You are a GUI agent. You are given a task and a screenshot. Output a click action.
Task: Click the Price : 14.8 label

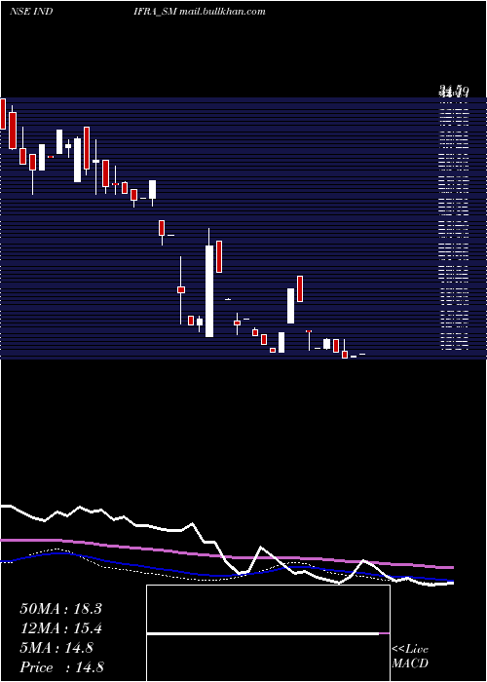click(61, 667)
